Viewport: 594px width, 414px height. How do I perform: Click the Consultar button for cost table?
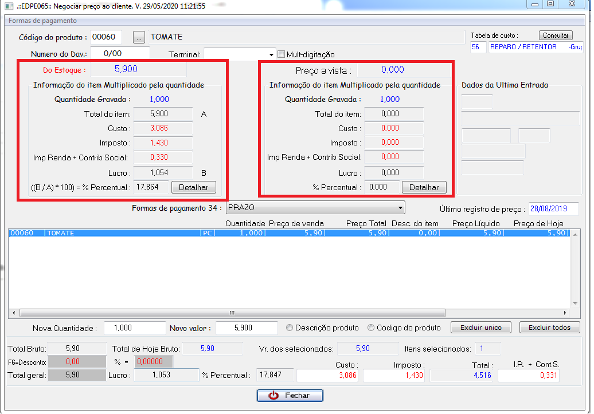556,36
